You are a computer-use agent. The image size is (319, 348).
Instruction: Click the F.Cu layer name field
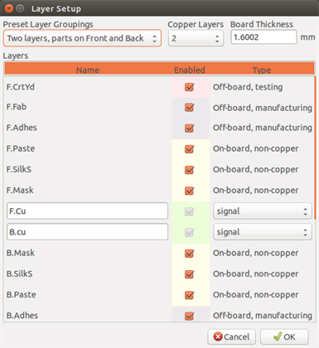coord(87,211)
